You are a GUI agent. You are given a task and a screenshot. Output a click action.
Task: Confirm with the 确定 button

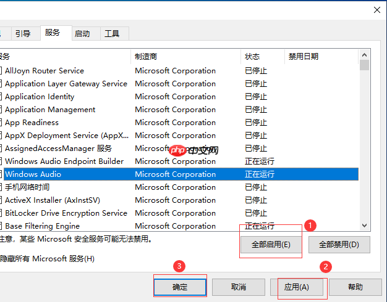[x=180, y=287]
